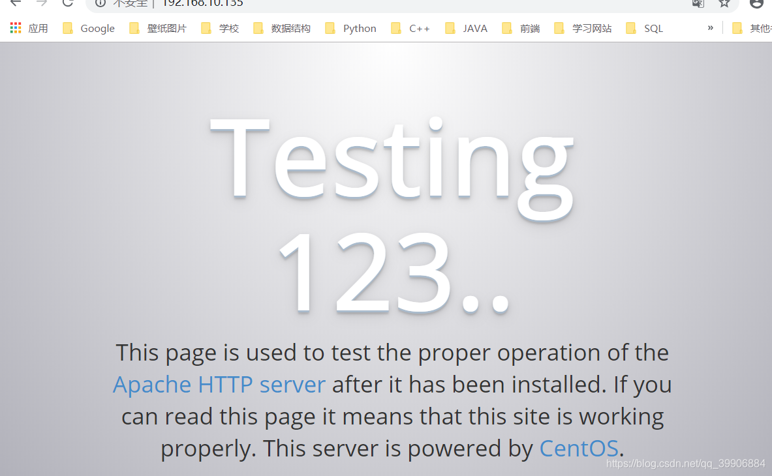Click the 123.. heading text
The image size is (772, 476).
click(x=394, y=272)
